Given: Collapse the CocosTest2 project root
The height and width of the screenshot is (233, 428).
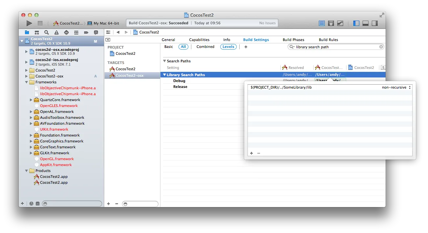Looking at the screenshot, I should coord(22,41).
